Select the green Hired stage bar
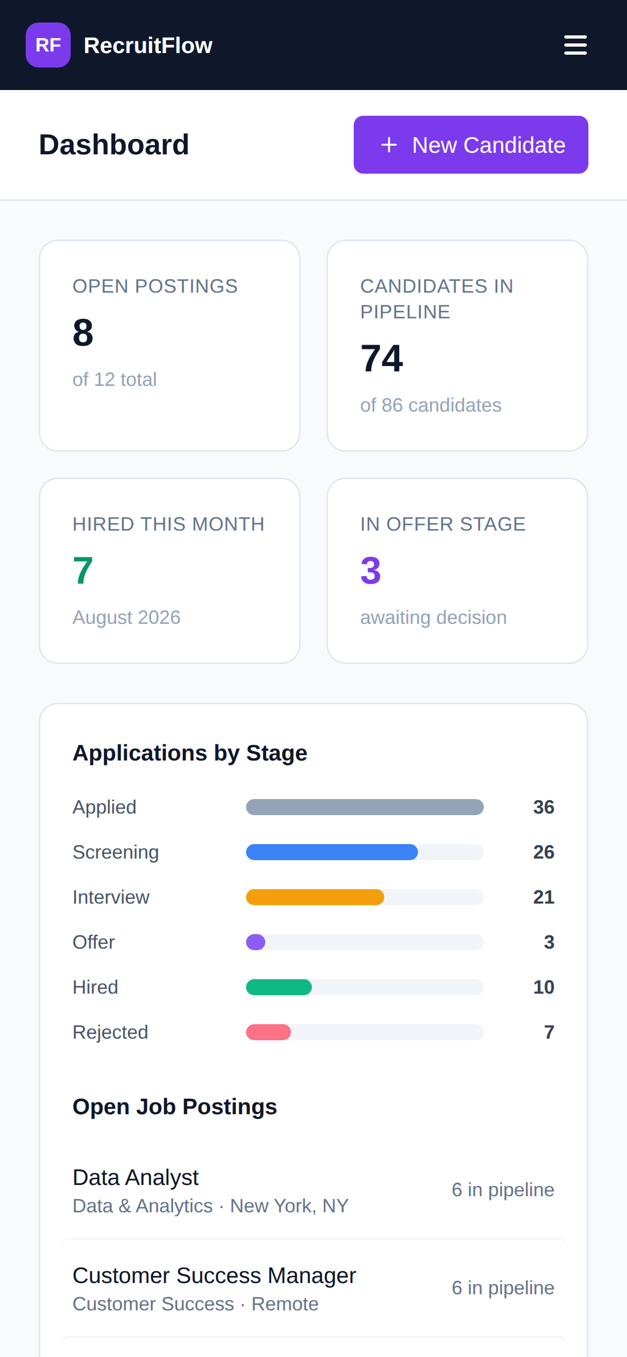 365,987
